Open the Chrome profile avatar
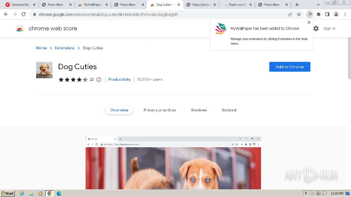This screenshot has height=197, width=351. pyautogui.click(x=336, y=14)
